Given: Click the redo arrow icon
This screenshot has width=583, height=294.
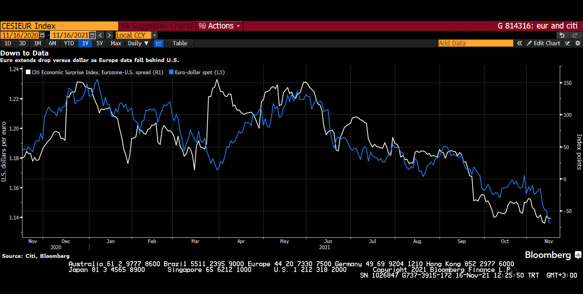Looking at the screenshot, I should (575, 35).
